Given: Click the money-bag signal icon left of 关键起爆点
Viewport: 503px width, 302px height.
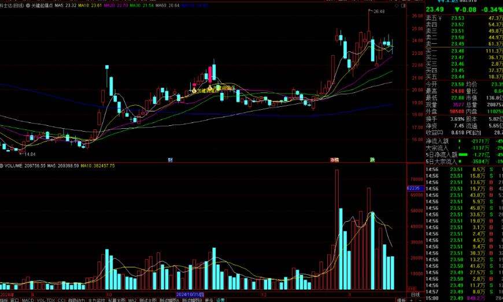Looking at the screenshot, I should (194, 91).
